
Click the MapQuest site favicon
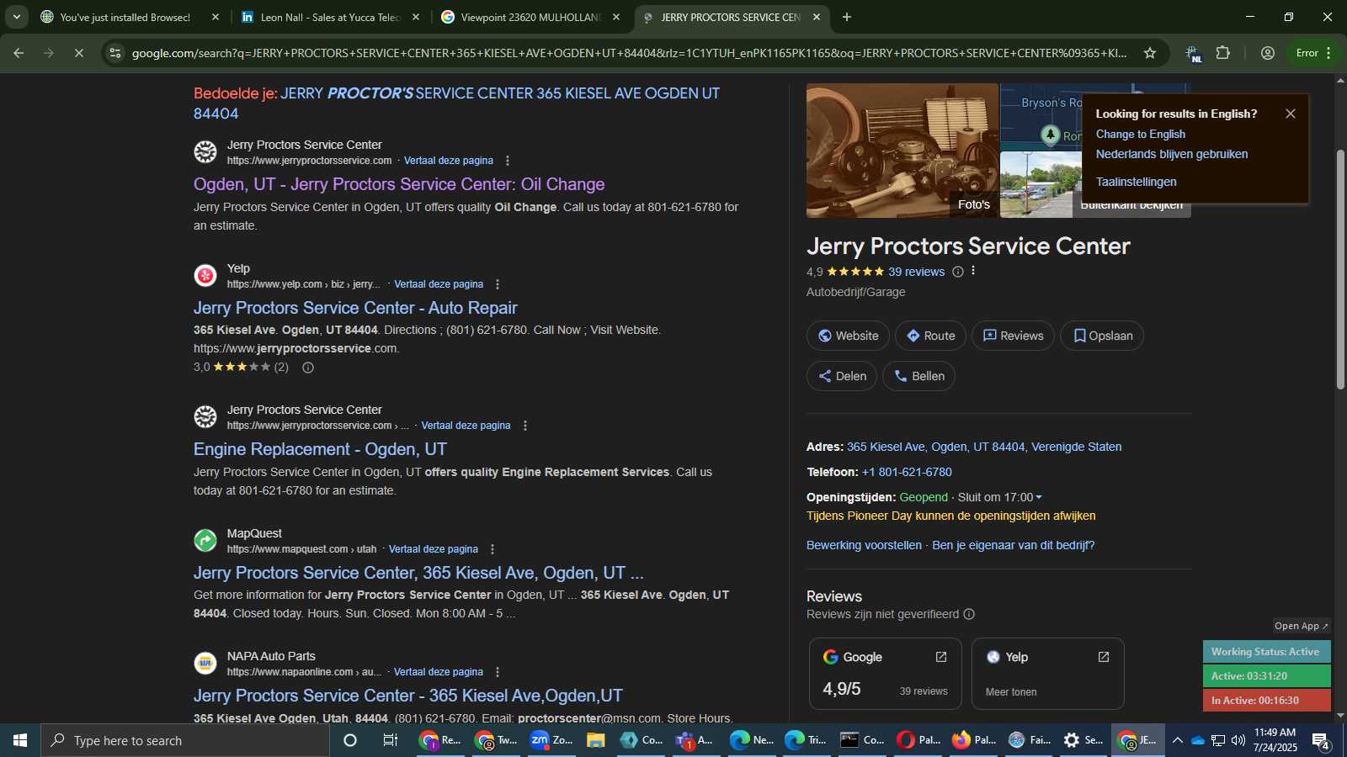[205, 541]
